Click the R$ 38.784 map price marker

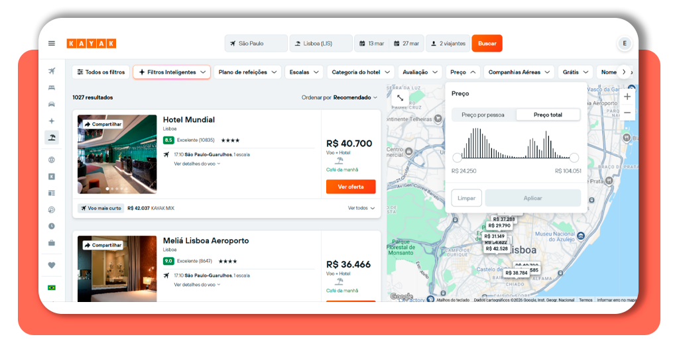click(516, 274)
